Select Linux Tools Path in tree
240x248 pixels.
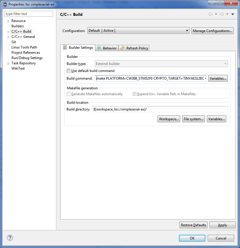point(24,47)
